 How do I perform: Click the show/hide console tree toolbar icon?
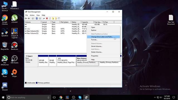pos(33,18)
